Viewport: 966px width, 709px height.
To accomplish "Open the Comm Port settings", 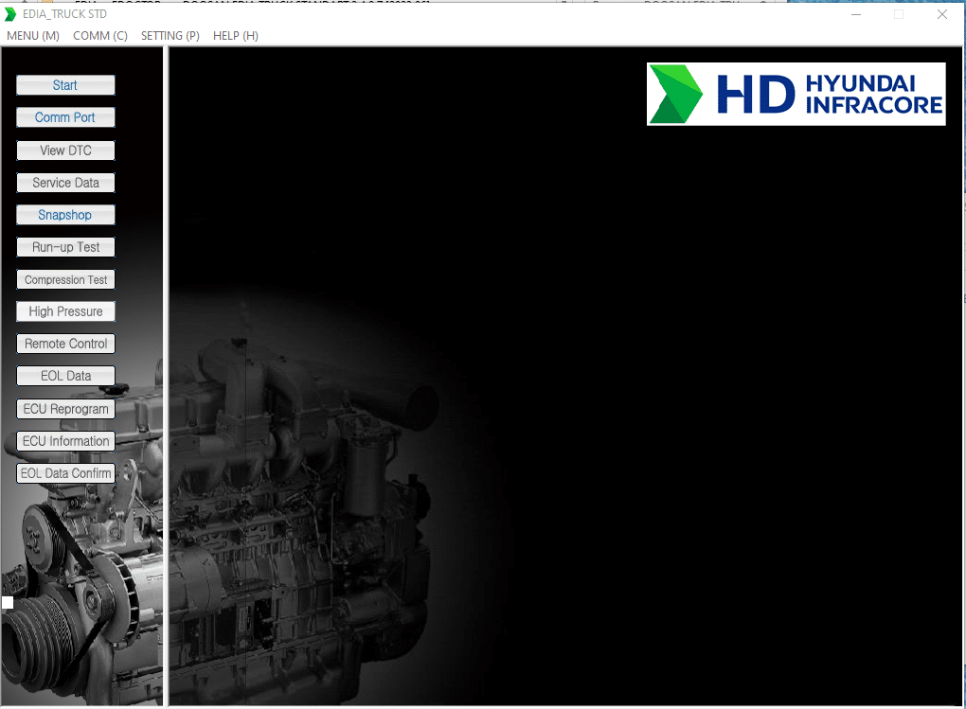I will (x=65, y=117).
